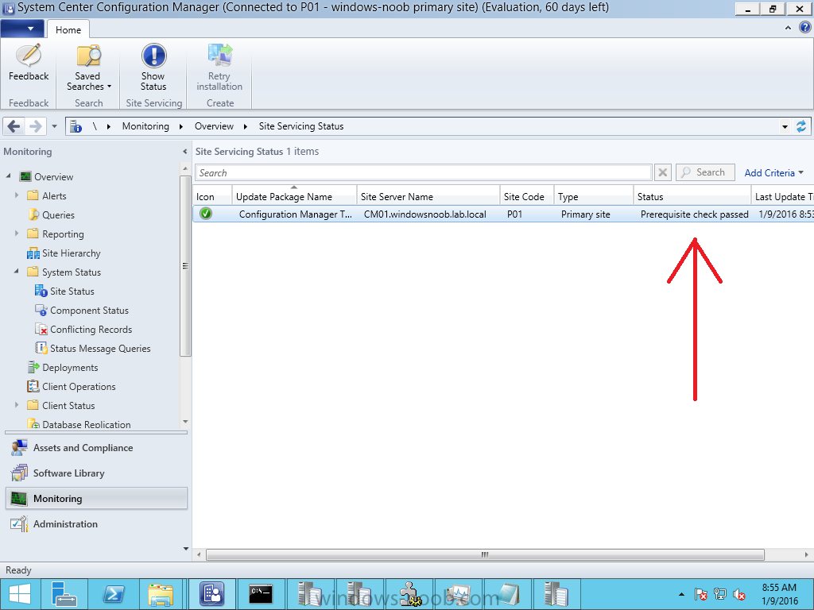Image resolution: width=814 pixels, height=610 pixels.
Task: Click 'CM01.windowsnoob.lab.local' cell
Action: pyautogui.click(x=424, y=214)
